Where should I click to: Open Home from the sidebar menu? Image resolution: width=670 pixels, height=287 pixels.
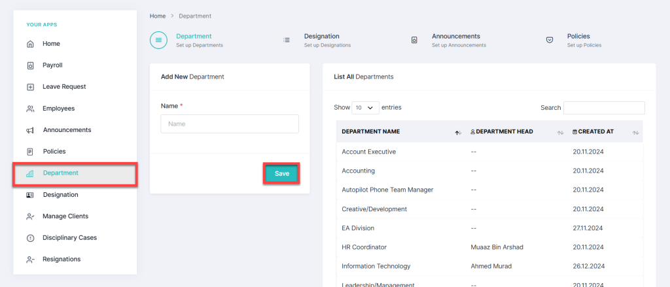(51, 44)
